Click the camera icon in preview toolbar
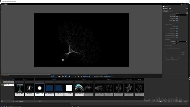190x107 pixels. click(x=59, y=76)
